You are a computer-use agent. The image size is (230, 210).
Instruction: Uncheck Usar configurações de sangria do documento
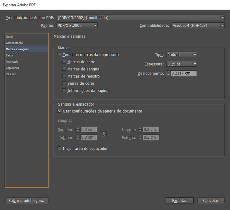coord(59,111)
